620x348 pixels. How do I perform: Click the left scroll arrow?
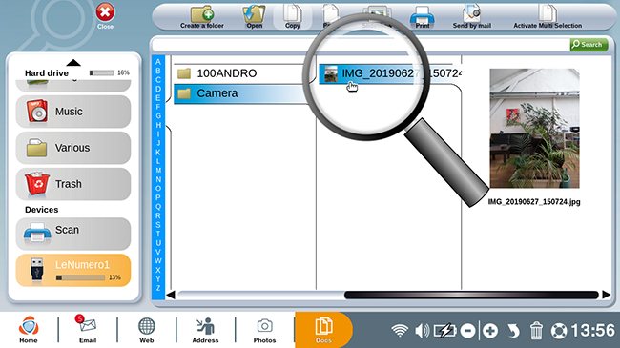[x=171, y=295]
